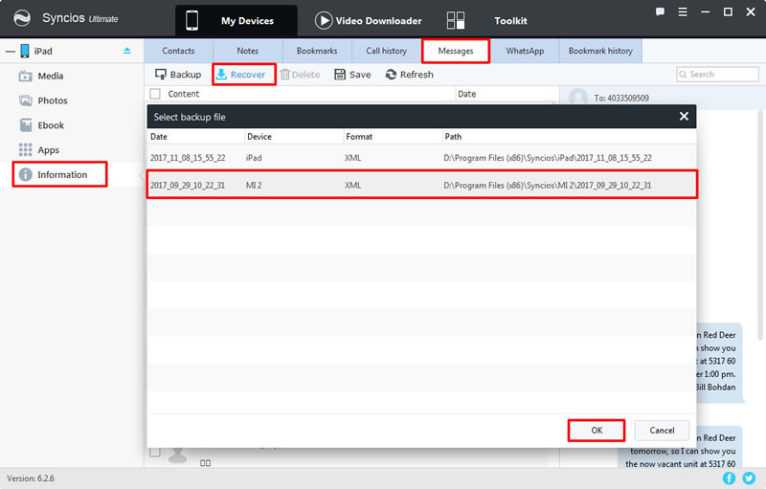Switch to the Call history tab

click(x=387, y=51)
